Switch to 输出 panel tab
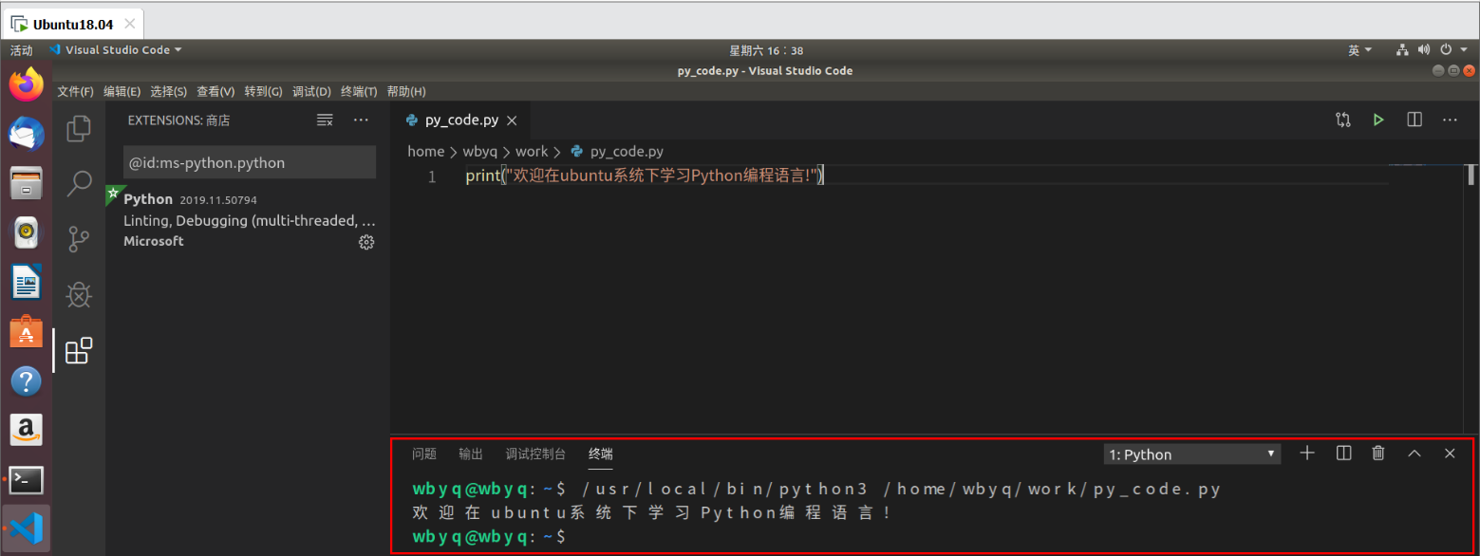The height and width of the screenshot is (556, 1480). pyautogui.click(x=471, y=454)
